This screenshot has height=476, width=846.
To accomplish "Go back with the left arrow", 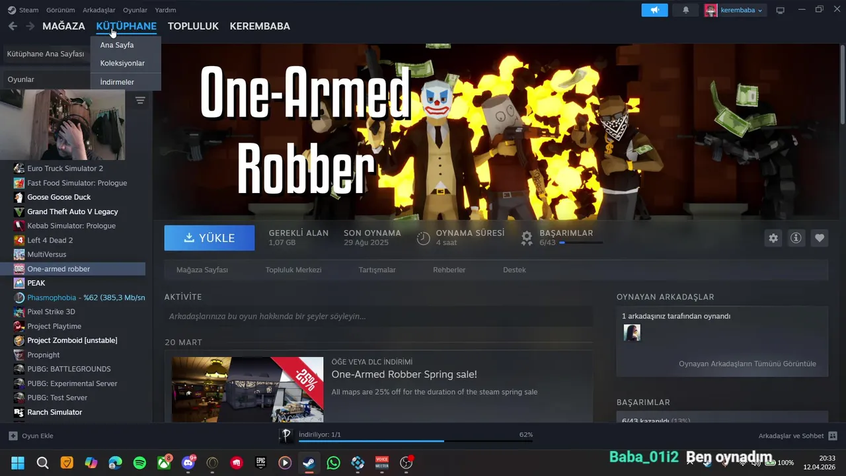I will click(13, 26).
